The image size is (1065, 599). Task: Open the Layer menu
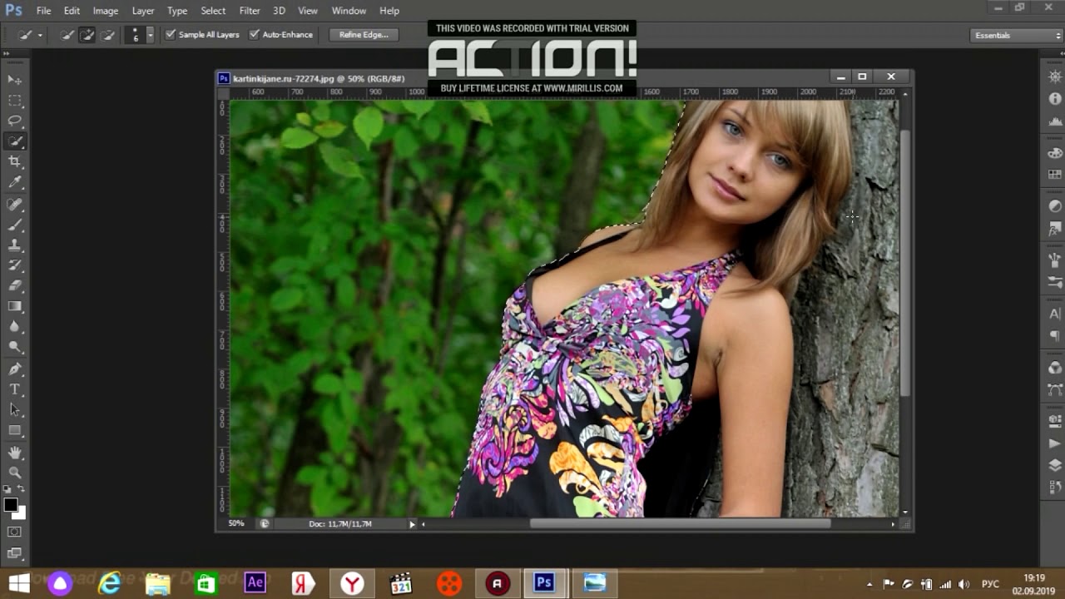143,11
